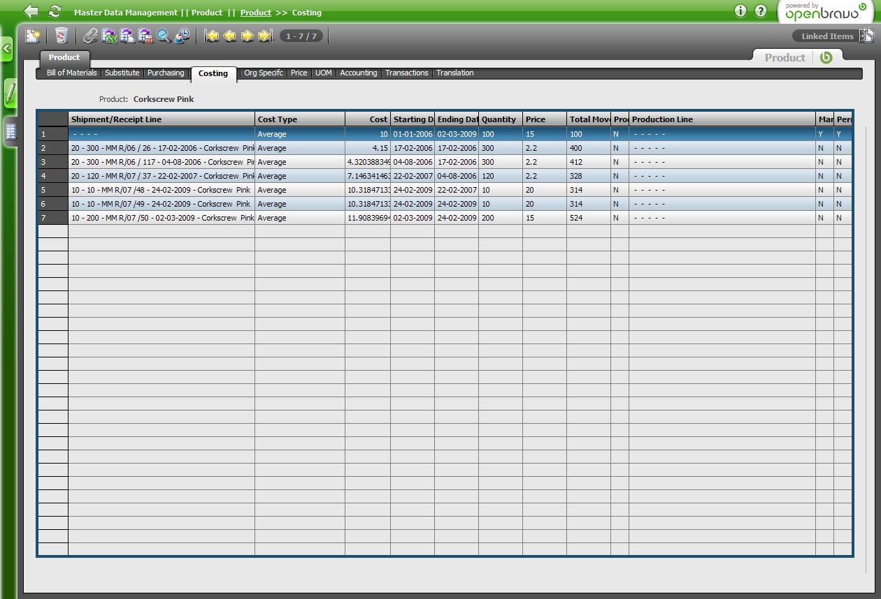Switch to grid view on the sidebar
The image size is (881, 599).
click(x=10, y=131)
